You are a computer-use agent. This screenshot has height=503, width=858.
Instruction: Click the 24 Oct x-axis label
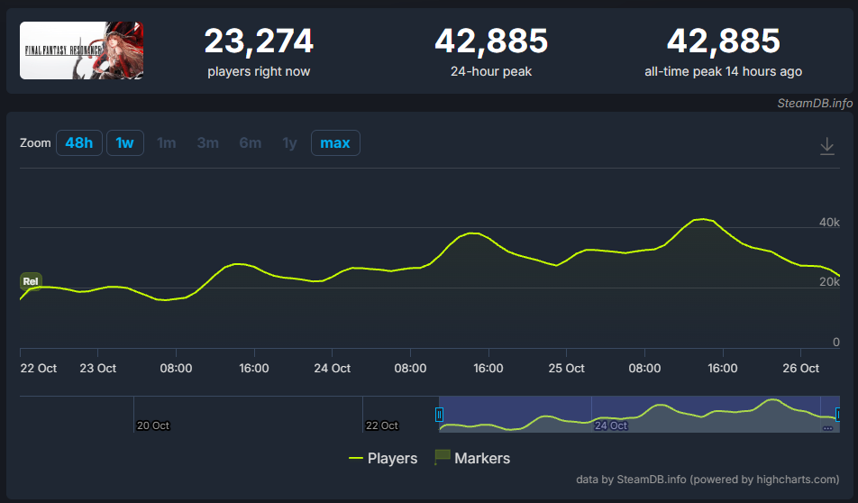[333, 369]
